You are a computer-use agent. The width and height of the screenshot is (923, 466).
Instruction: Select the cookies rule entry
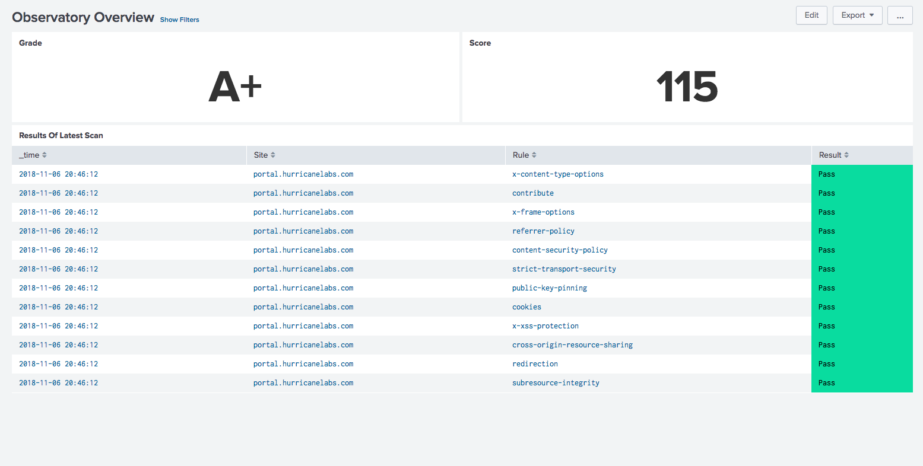(x=526, y=307)
